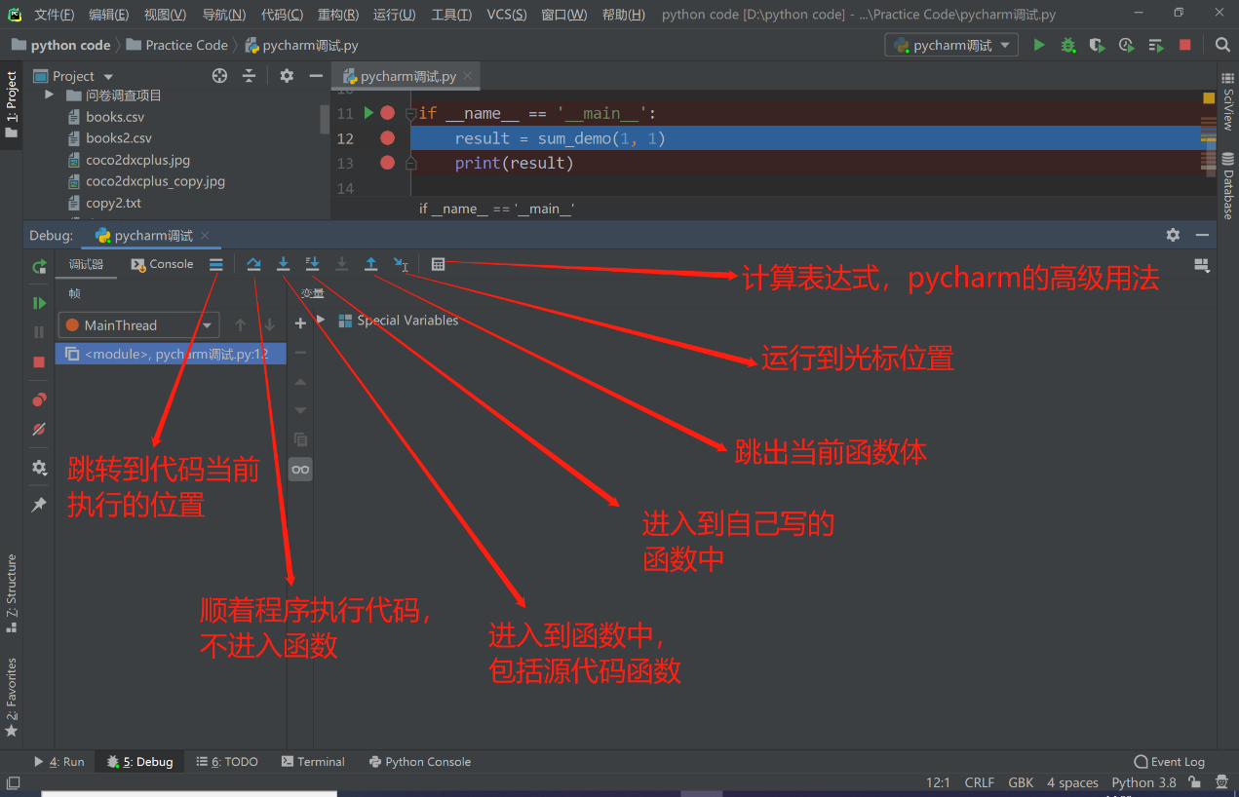Open the 6: TODO tool window
This screenshot has width=1239, height=797.
(227, 762)
